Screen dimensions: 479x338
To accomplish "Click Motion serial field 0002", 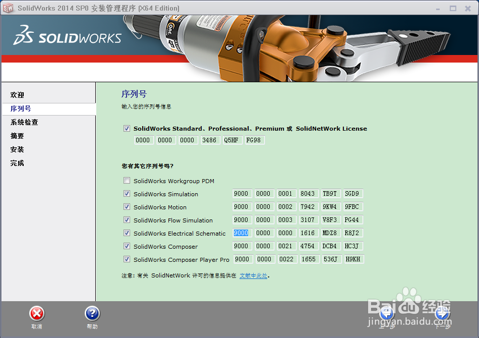I will (x=286, y=207).
